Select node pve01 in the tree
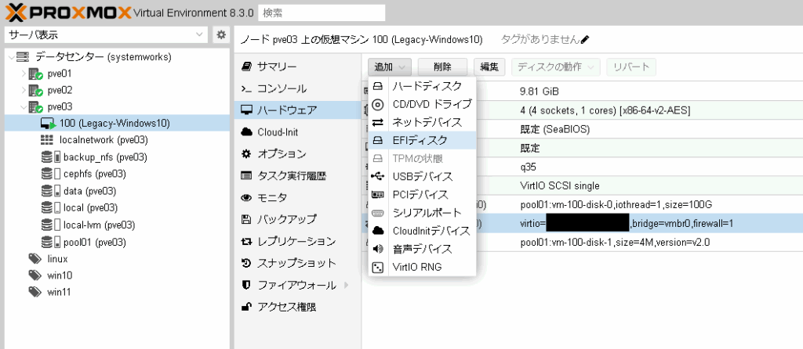This screenshot has height=349, width=803. [x=60, y=74]
